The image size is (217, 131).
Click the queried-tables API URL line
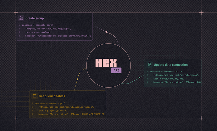coord(66,107)
